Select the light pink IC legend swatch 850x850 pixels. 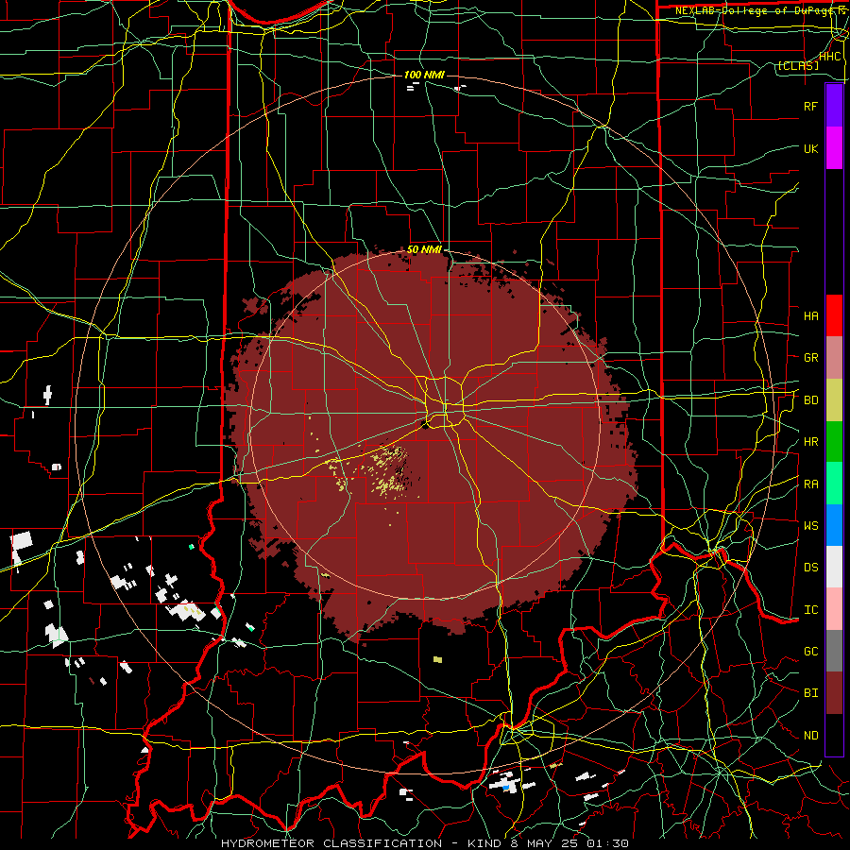tap(834, 609)
